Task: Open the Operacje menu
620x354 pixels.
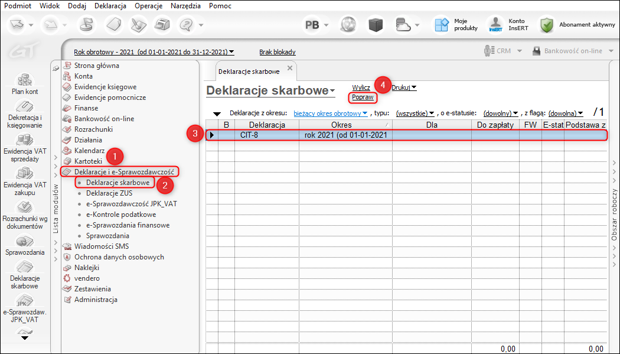Action: [149, 6]
